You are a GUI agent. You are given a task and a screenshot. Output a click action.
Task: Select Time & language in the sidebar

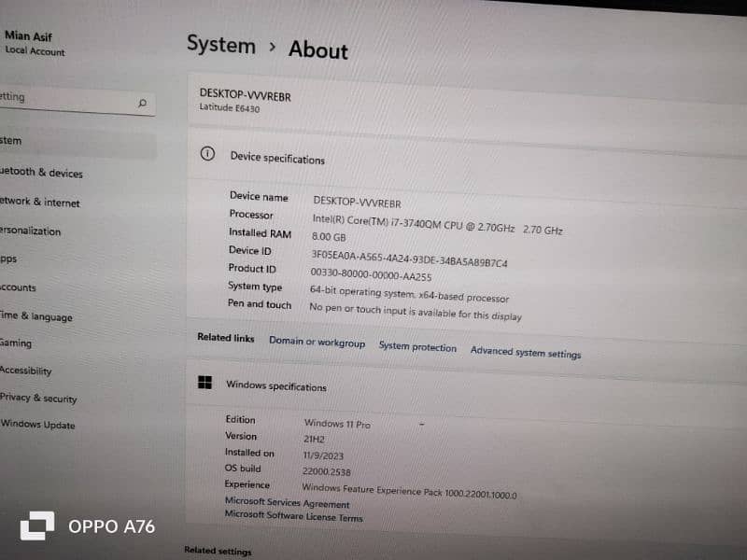coord(36,316)
